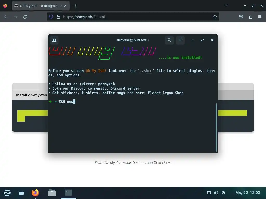Image resolution: width=266 pixels, height=199 pixels.
Task: Go forward in Firefox
Action: point(16,17)
